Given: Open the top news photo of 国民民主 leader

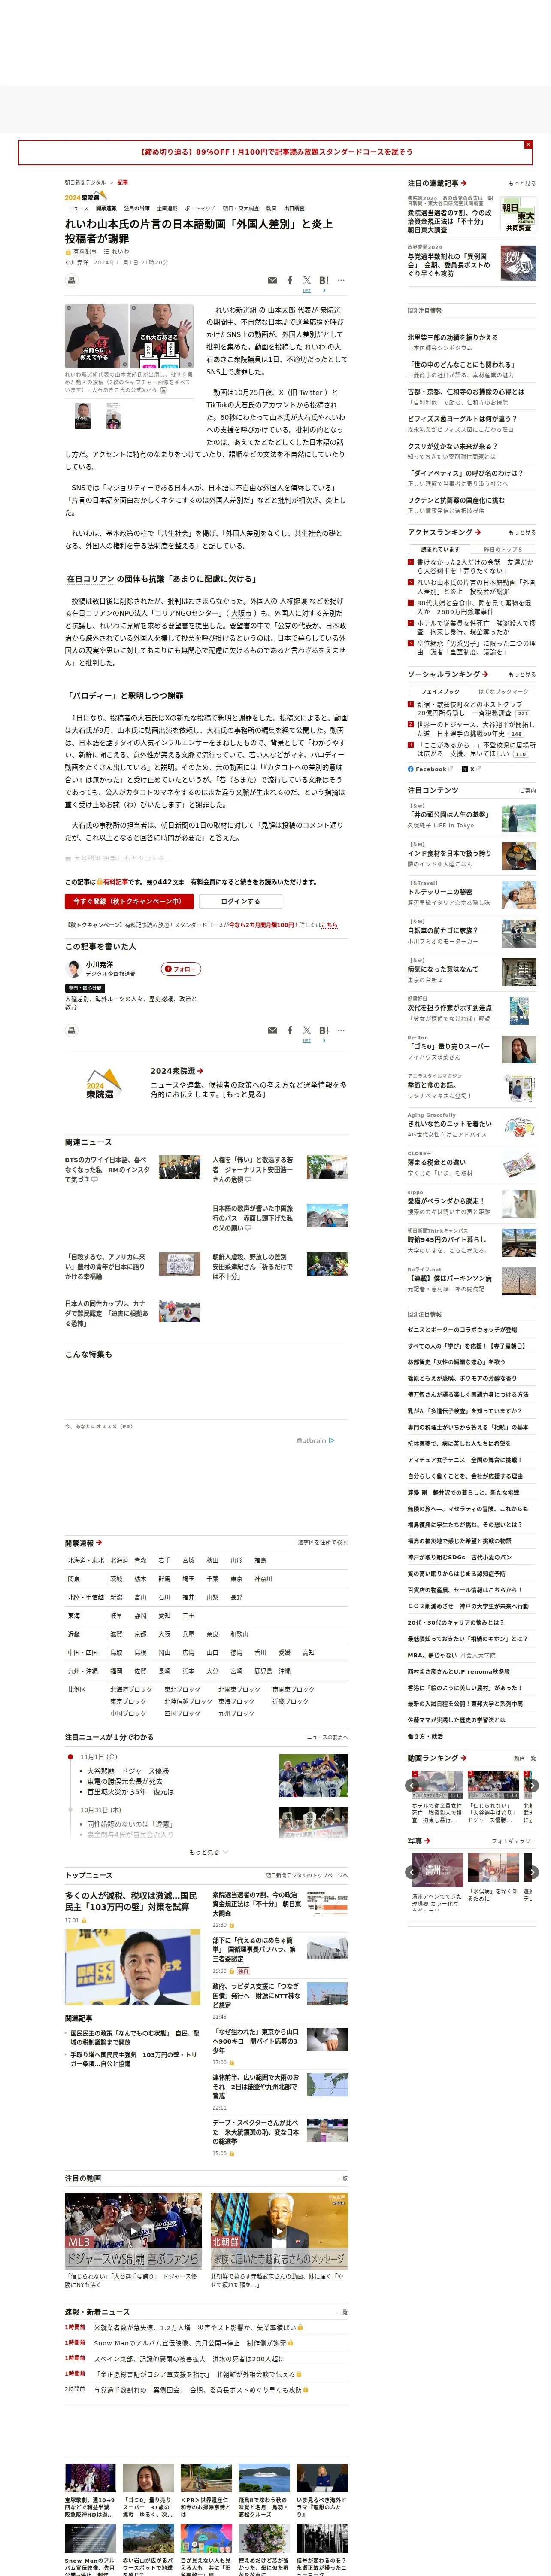Looking at the screenshot, I should pyautogui.click(x=133, y=1967).
